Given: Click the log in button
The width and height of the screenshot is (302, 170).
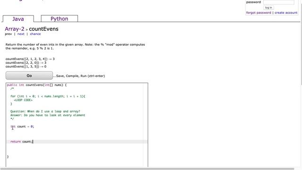Looking at the screenshot, I should tap(268, 8).
